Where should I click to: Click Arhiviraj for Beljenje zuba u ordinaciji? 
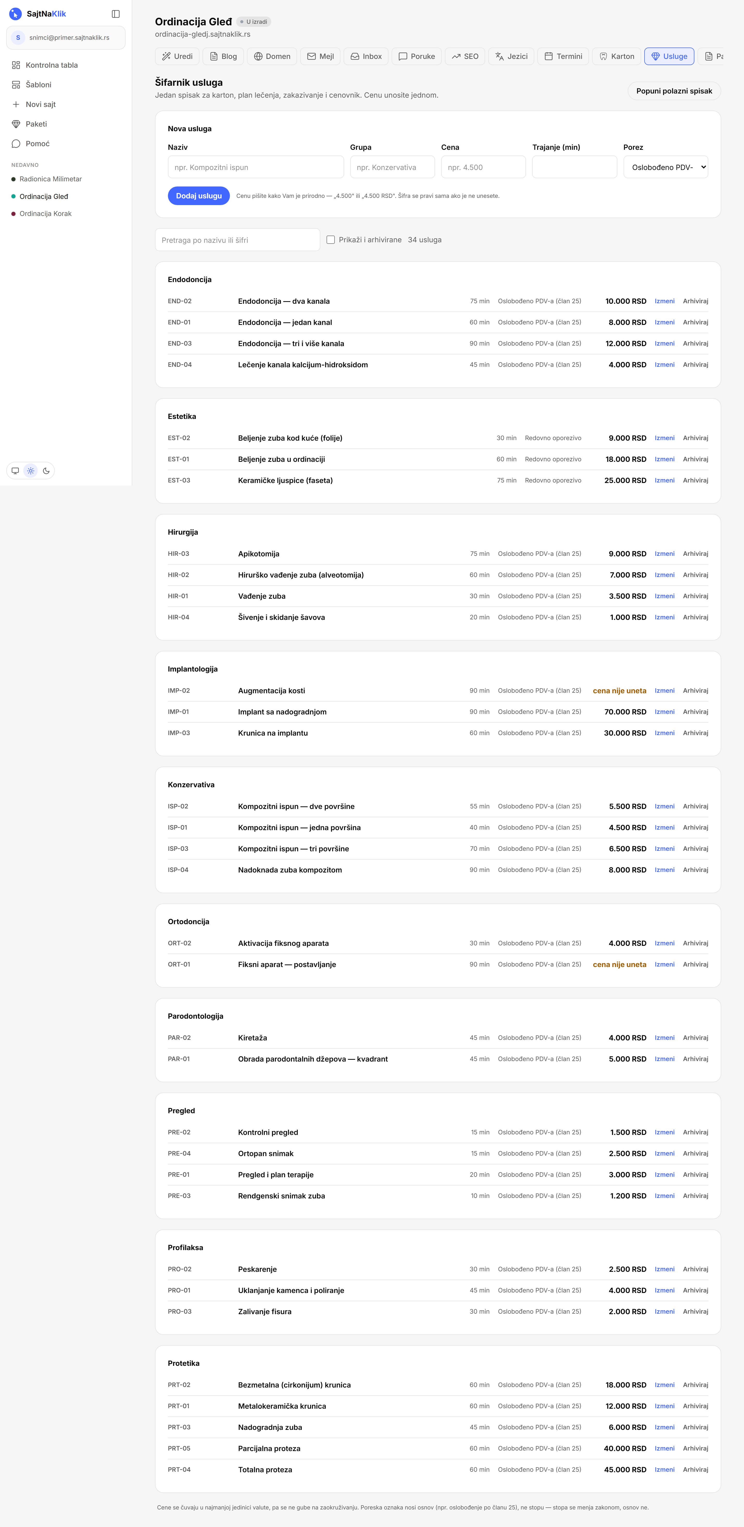(x=695, y=459)
